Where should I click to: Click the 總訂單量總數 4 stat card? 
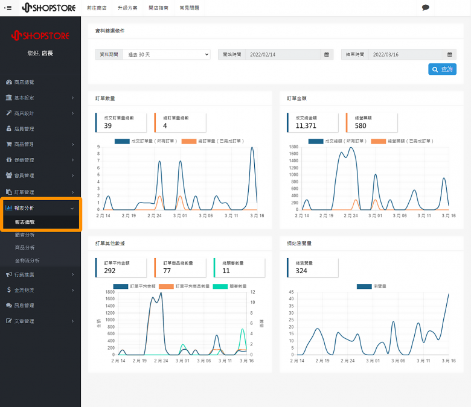(x=180, y=122)
